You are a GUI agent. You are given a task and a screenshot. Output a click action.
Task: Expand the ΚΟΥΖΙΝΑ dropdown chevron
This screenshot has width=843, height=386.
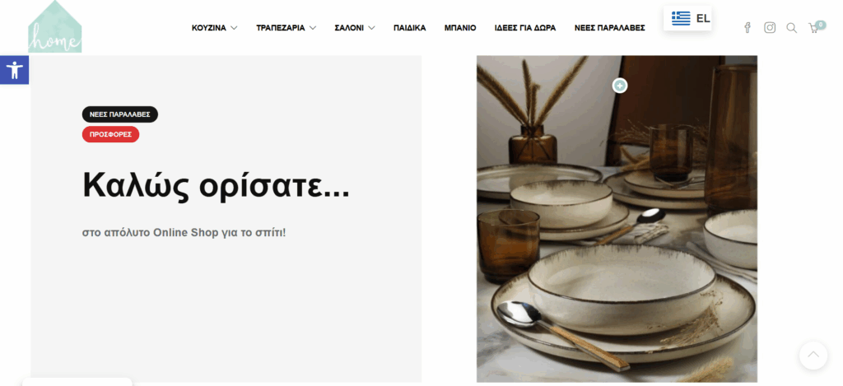pyautogui.click(x=234, y=28)
